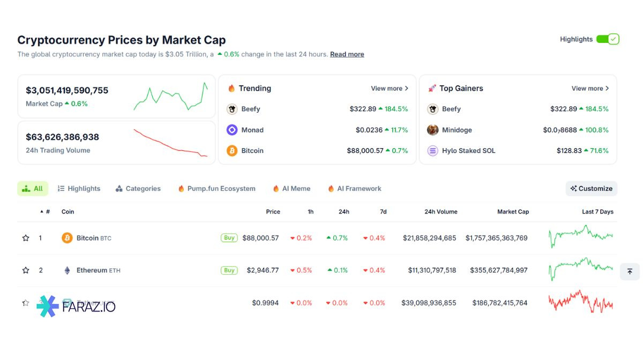The width and height of the screenshot is (643, 338).
Task: Switch to the Categories tab
Action: 138,188
